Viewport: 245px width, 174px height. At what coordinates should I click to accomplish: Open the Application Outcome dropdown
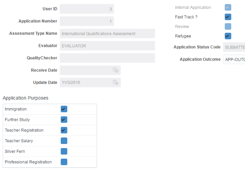click(x=235, y=60)
